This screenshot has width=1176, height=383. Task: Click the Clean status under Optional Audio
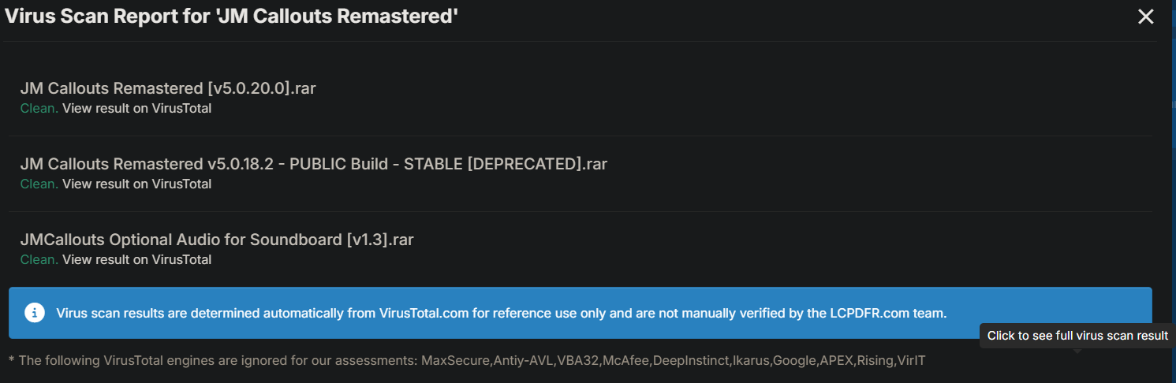click(x=39, y=260)
